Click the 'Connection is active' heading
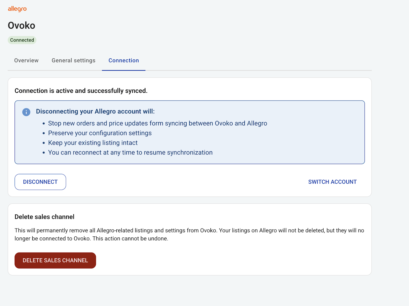 (81, 91)
